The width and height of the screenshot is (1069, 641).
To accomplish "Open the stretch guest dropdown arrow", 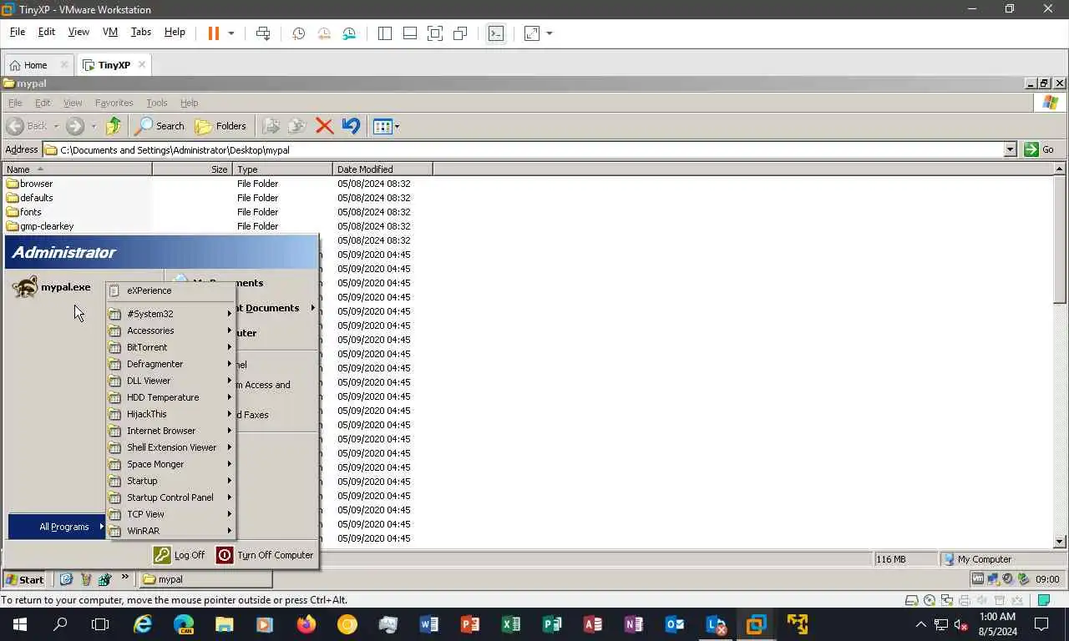I will [x=550, y=33].
